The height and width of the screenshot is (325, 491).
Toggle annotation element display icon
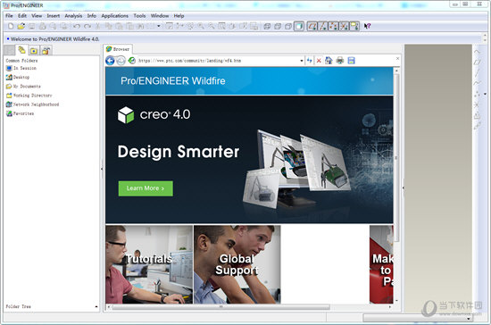pos(354,26)
